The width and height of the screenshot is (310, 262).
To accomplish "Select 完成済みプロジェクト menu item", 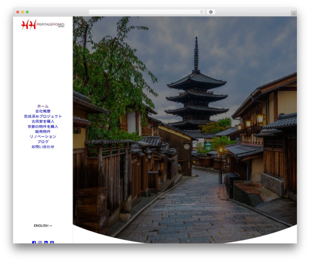I will pyautogui.click(x=43, y=116).
